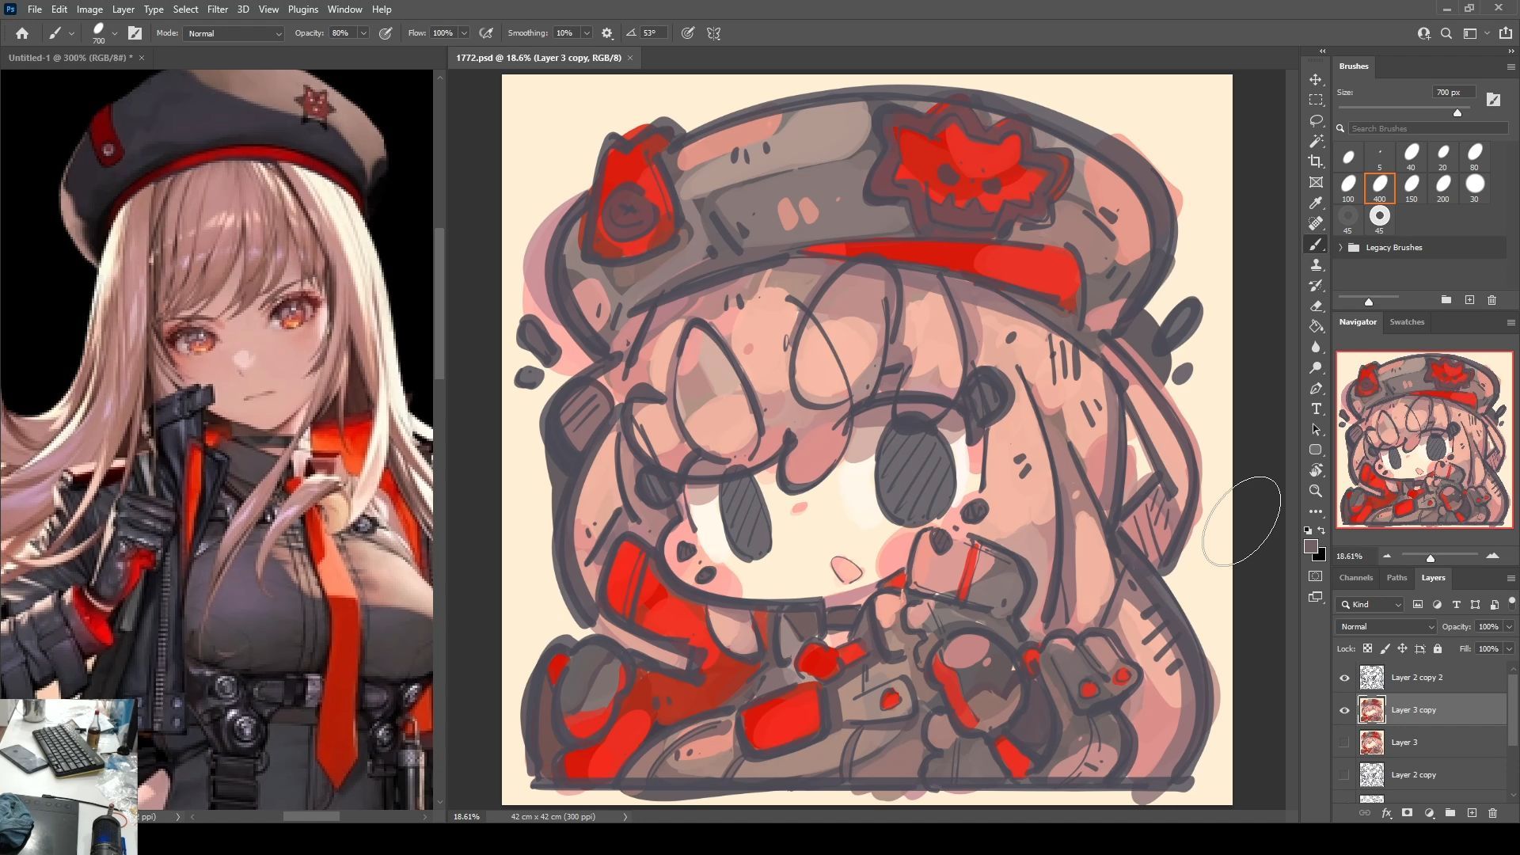Viewport: 1520px width, 855px height.
Task: Switch to the Channels tab
Action: pos(1356,578)
